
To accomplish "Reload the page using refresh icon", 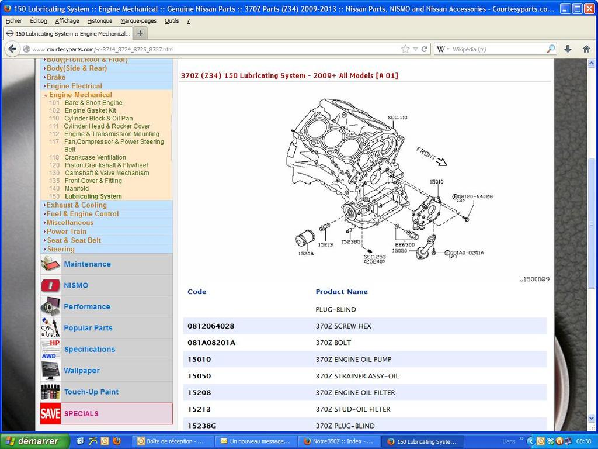I will pos(425,49).
